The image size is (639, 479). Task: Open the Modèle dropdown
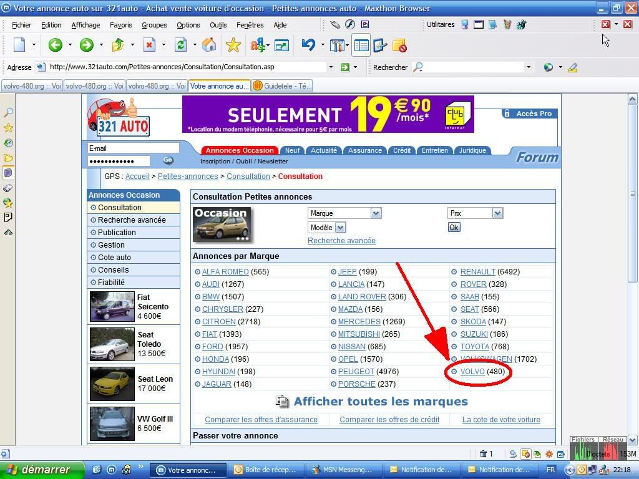click(327, 227)
